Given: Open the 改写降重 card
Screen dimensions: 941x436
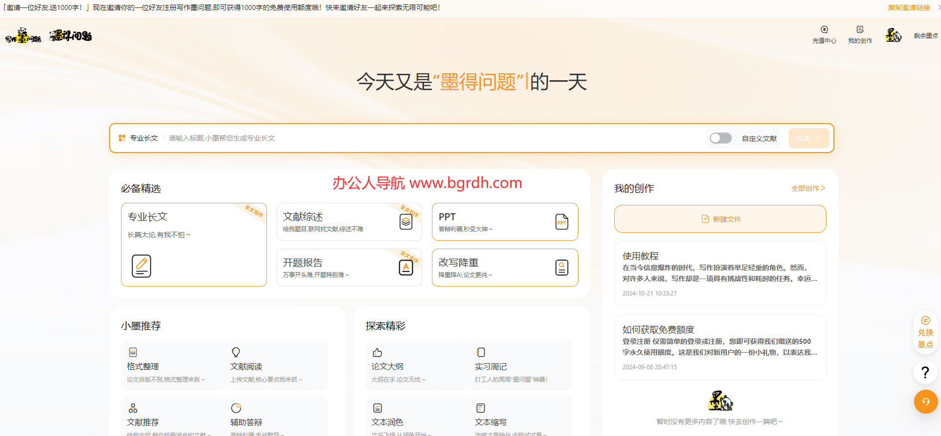Looking at the screenshot, I should point(505,268).
